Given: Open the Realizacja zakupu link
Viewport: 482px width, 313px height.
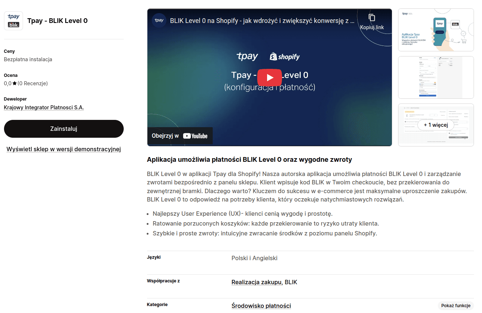Looking at the screenshot, I should click(x=256, y=282).
